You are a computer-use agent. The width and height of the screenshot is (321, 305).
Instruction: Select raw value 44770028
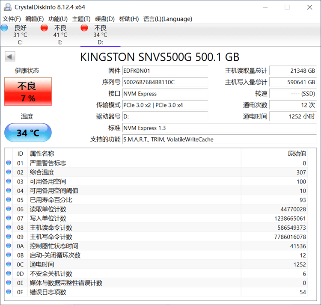point(293,209)
